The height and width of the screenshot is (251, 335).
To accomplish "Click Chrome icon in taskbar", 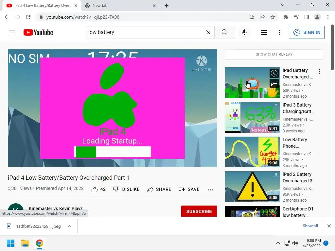I will coord(39,243).
